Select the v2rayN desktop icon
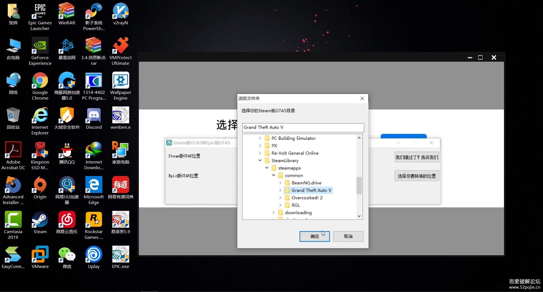This screenshot has width=543, height=292. 120,14
